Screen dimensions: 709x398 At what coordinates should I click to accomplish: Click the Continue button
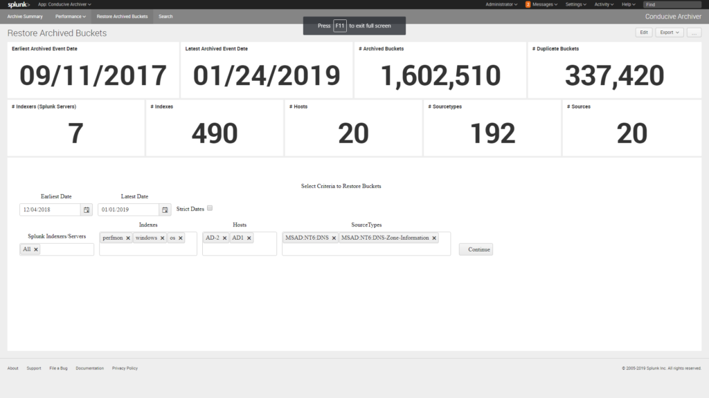(x=476, y=249)
